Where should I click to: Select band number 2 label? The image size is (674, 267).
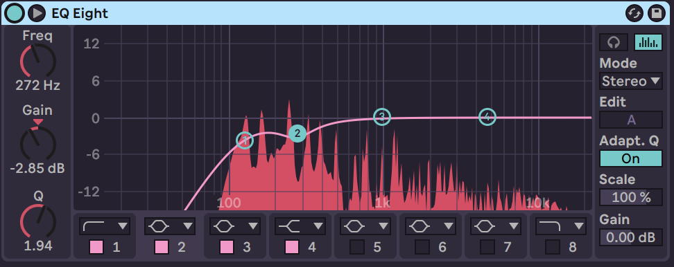182,247
